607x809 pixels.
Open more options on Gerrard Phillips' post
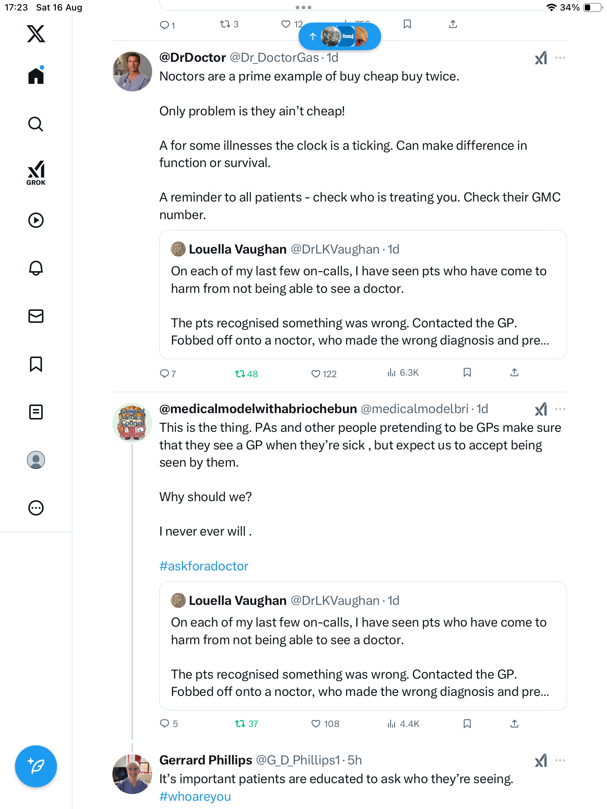pyautogui.click(x=560, y=760)
